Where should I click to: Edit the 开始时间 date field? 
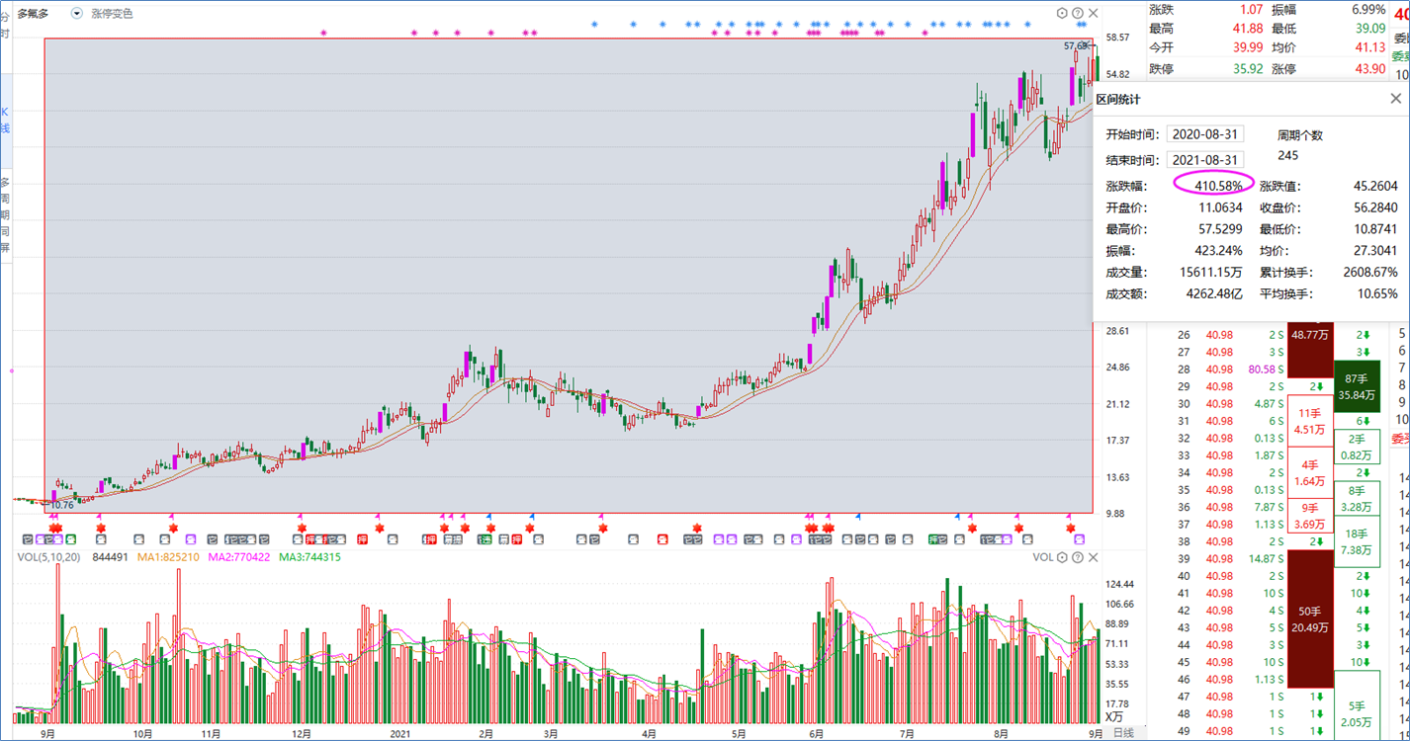point(1204,134)
